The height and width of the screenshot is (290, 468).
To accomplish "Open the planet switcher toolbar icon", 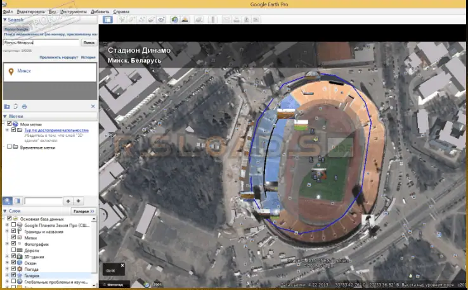I will [198, 20].
